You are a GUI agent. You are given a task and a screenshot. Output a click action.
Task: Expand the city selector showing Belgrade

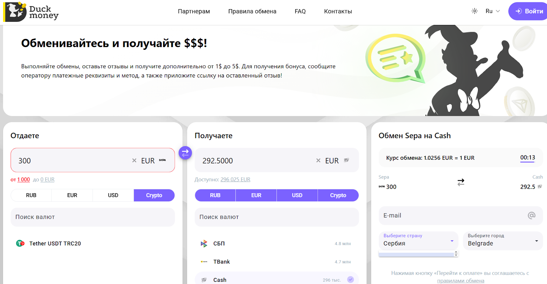click(503, 241)
